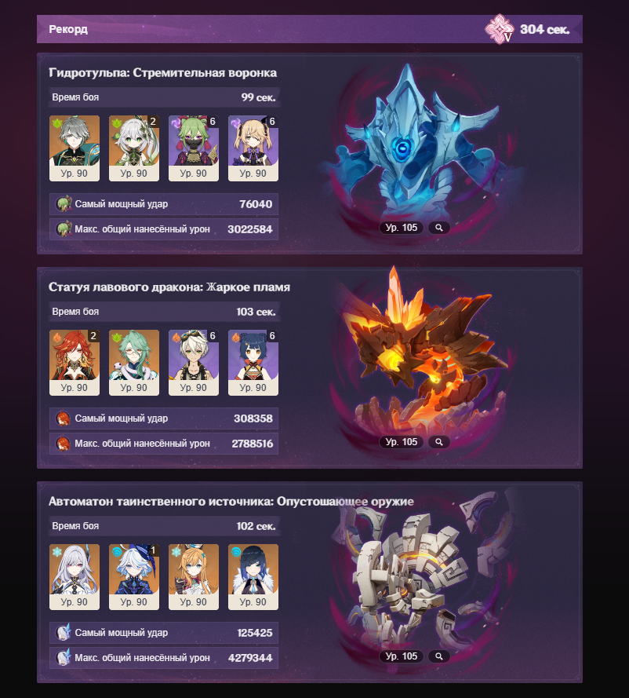This screenshot has width=629, height=698.
Task: Click the pink flower difficulty V badge
Action: click(x=499, y=29)
